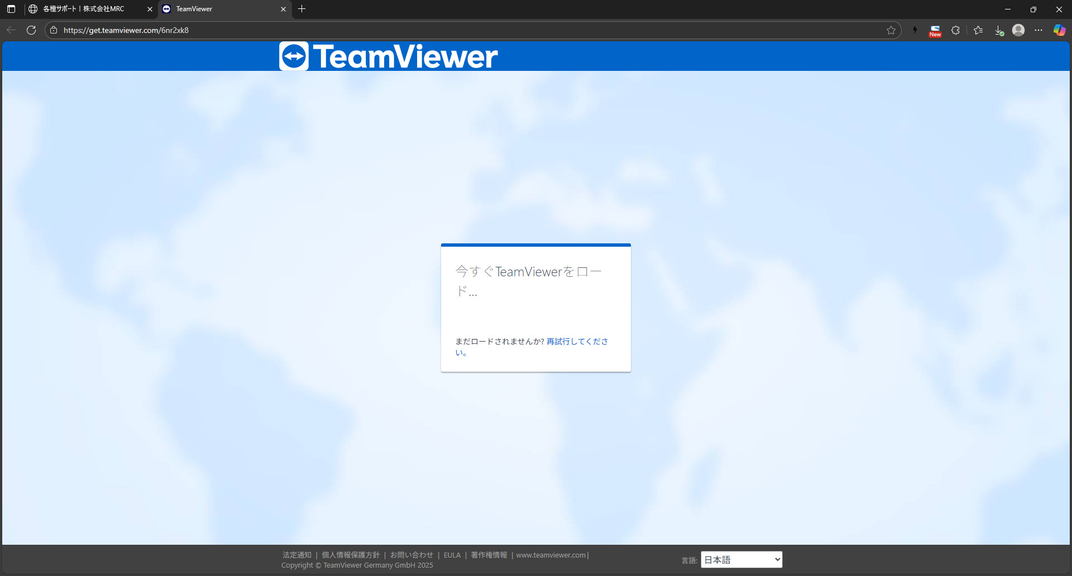Screen dimensions: 1072x576
Task: Click the 再試行してください retry link
Action: [577, 342]
